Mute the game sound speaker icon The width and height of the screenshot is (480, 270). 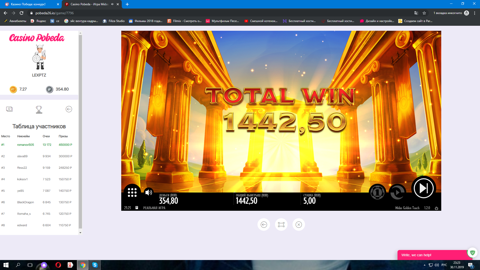tap(149, 192)
